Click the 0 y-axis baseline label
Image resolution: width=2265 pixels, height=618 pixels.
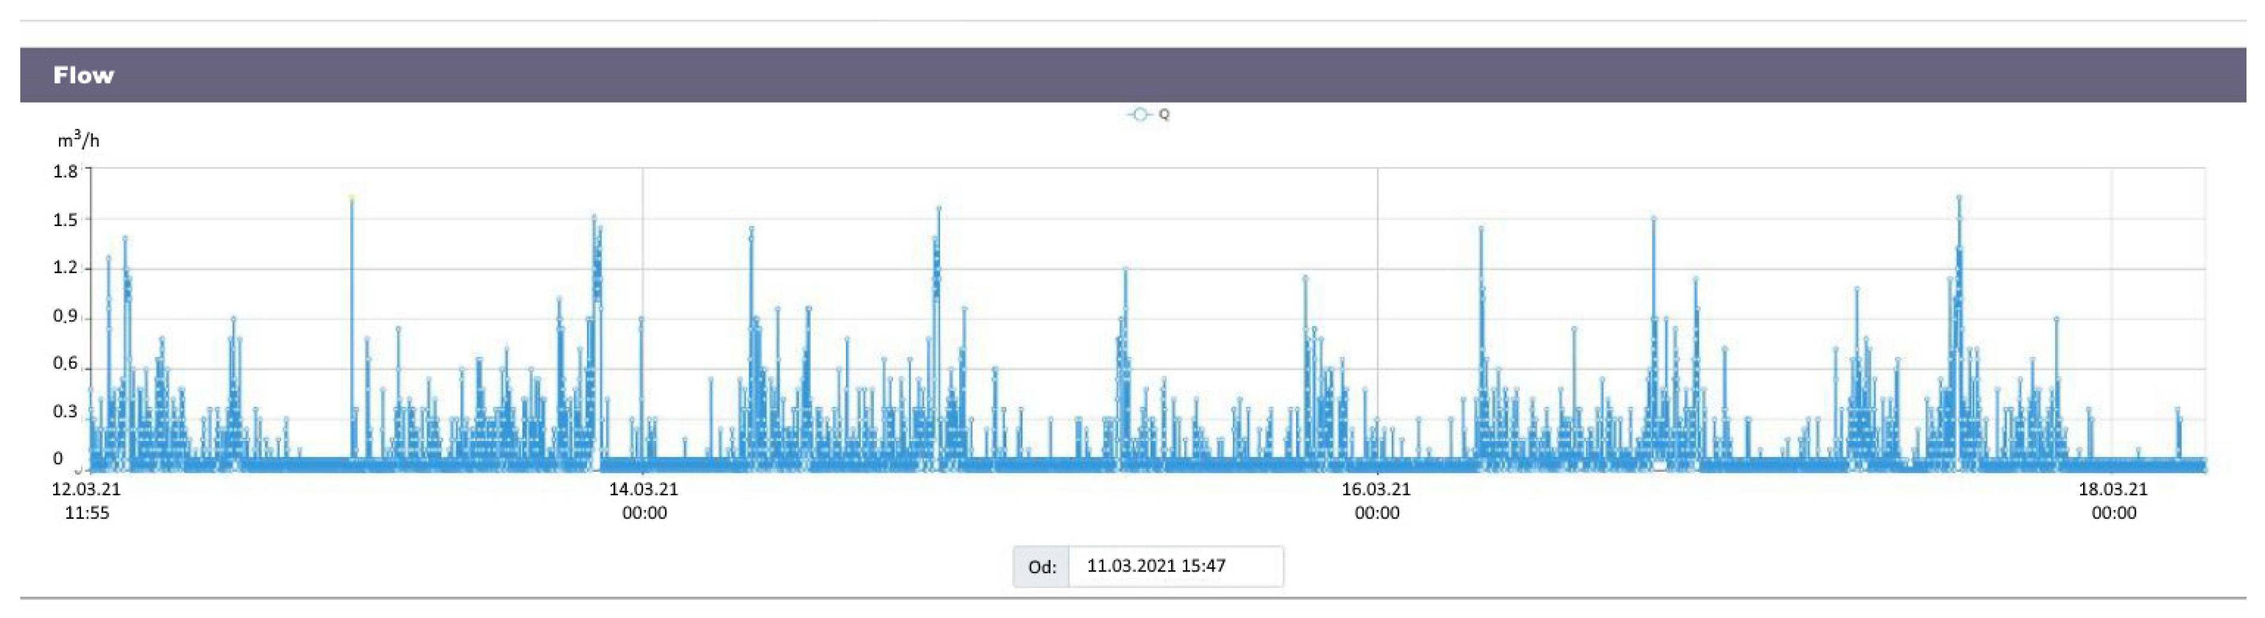coord(58,458)
